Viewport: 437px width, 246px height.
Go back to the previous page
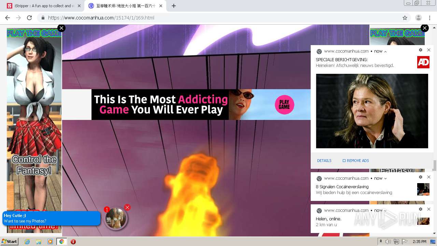point(8,18)
